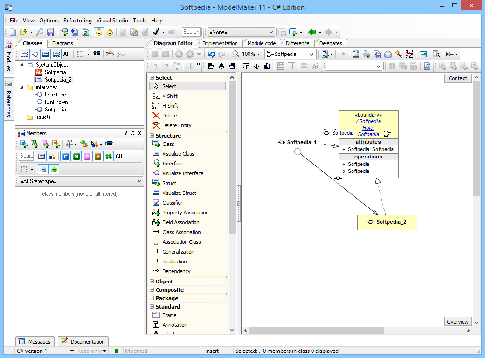485x358 pixels.
Task: Toggle the All members filter button
Action: pos(119,157)
